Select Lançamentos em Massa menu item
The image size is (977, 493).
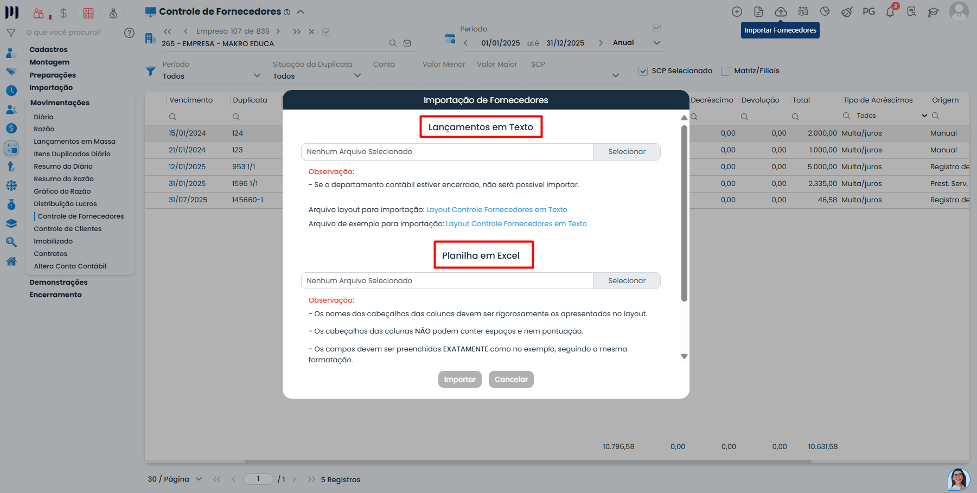pos(74,142)
